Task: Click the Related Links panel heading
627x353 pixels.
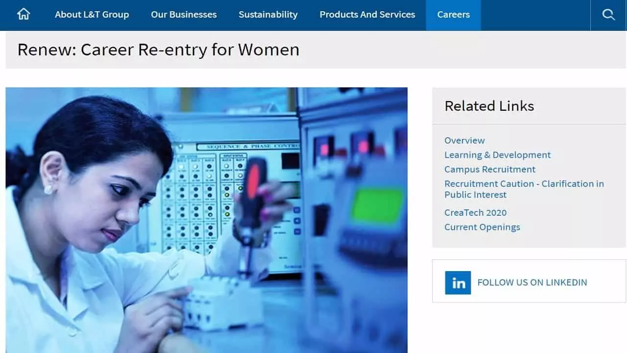Action: coord(489,106)
